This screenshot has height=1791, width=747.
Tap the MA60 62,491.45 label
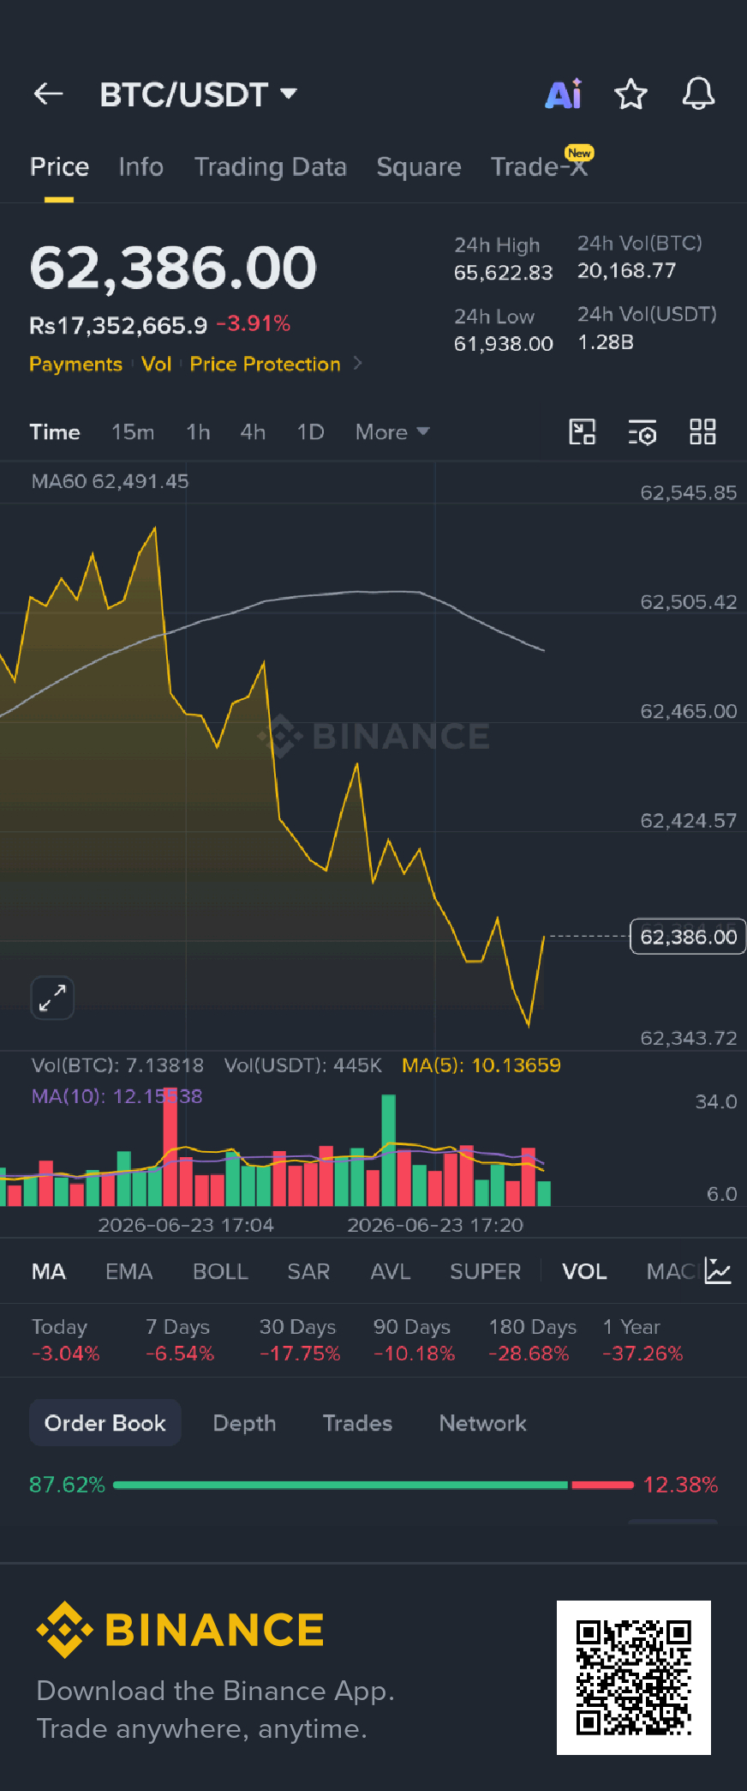point(110,481)
